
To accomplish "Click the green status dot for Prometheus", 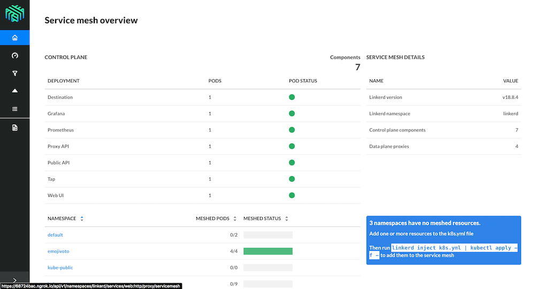I will (292, 130).
